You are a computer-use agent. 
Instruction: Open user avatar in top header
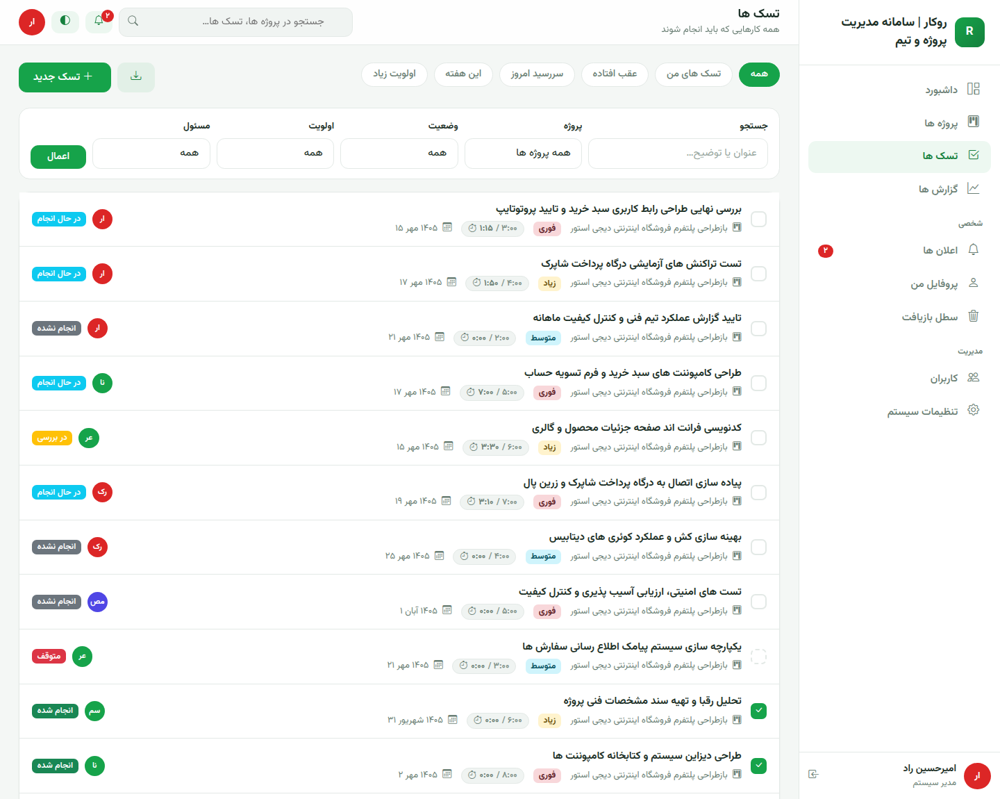pos(32,22)
